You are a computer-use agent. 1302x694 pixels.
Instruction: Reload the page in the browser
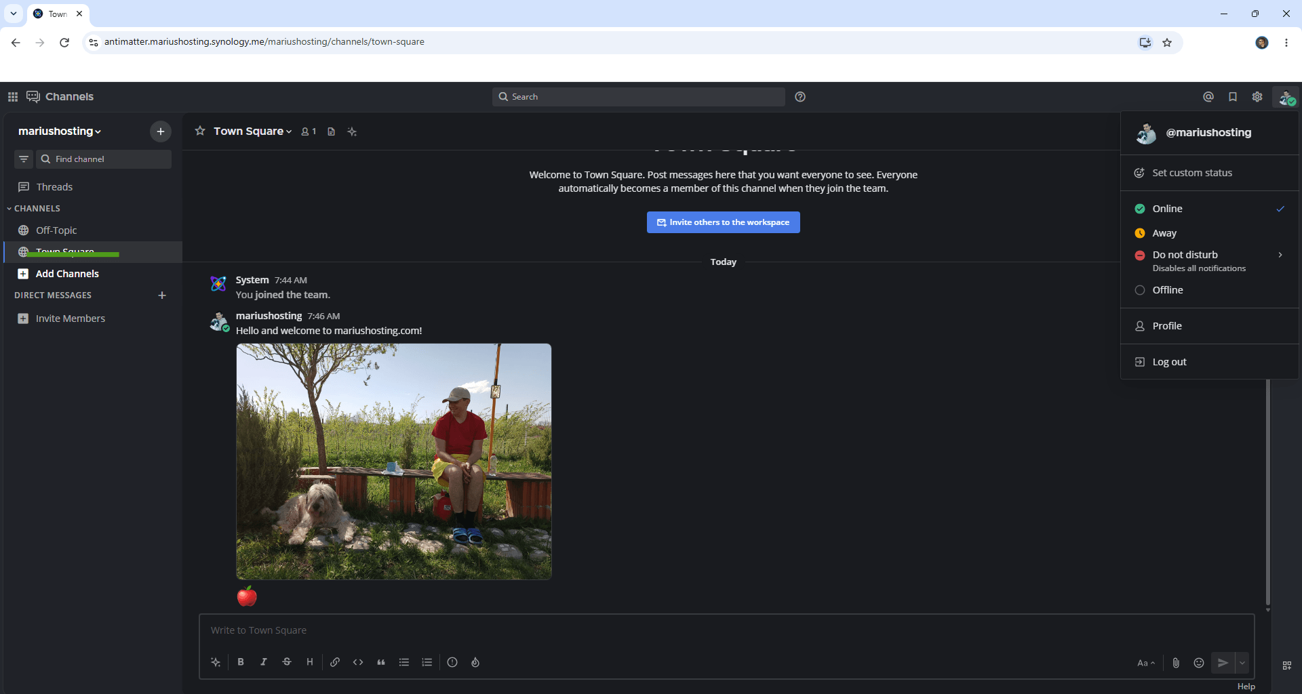[x=64, y=42]
